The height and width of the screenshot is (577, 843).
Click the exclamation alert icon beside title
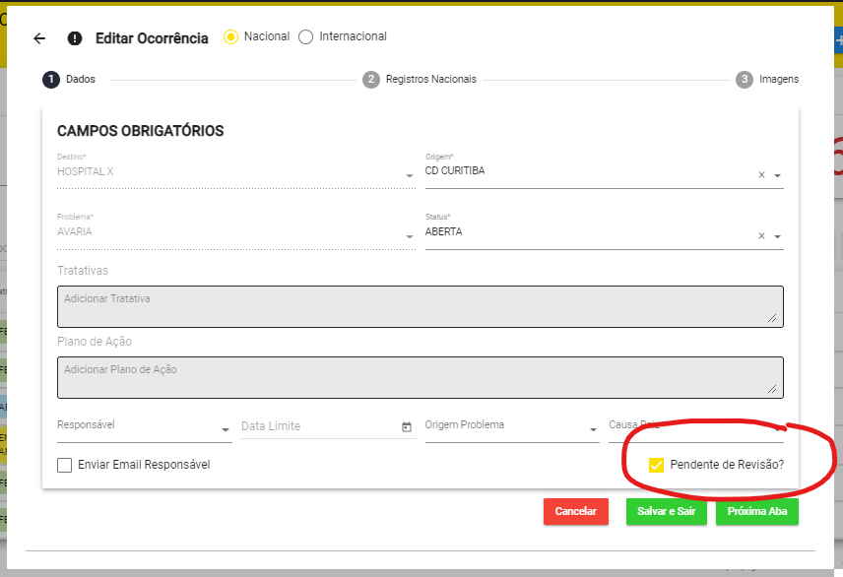(75, 38)
